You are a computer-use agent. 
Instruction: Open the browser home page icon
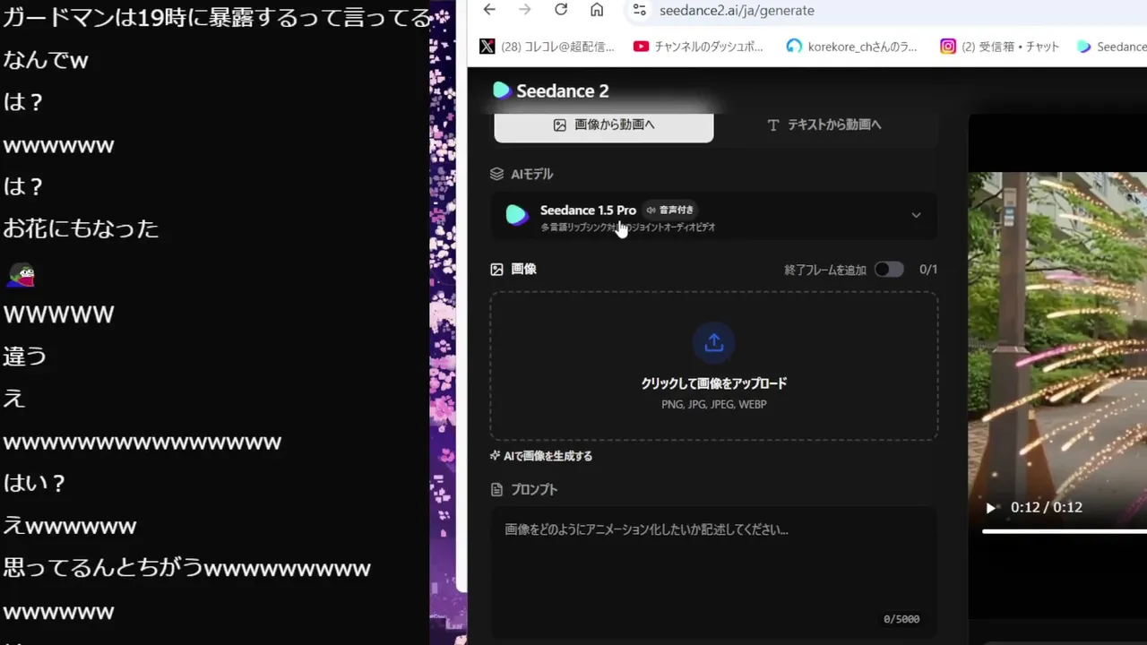597,10
